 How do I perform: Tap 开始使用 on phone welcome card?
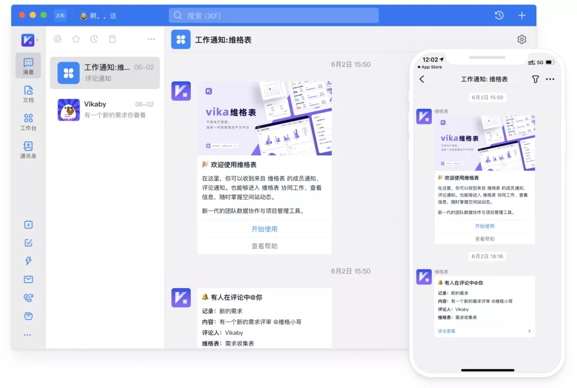click(485, 226)
